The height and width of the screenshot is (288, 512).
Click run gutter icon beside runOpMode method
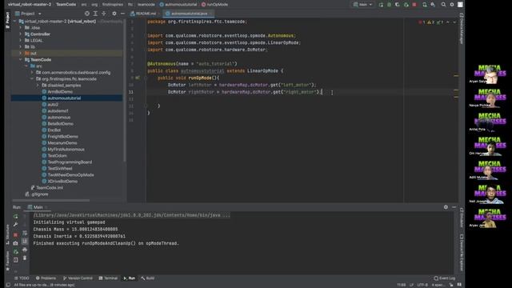point(138,78)
